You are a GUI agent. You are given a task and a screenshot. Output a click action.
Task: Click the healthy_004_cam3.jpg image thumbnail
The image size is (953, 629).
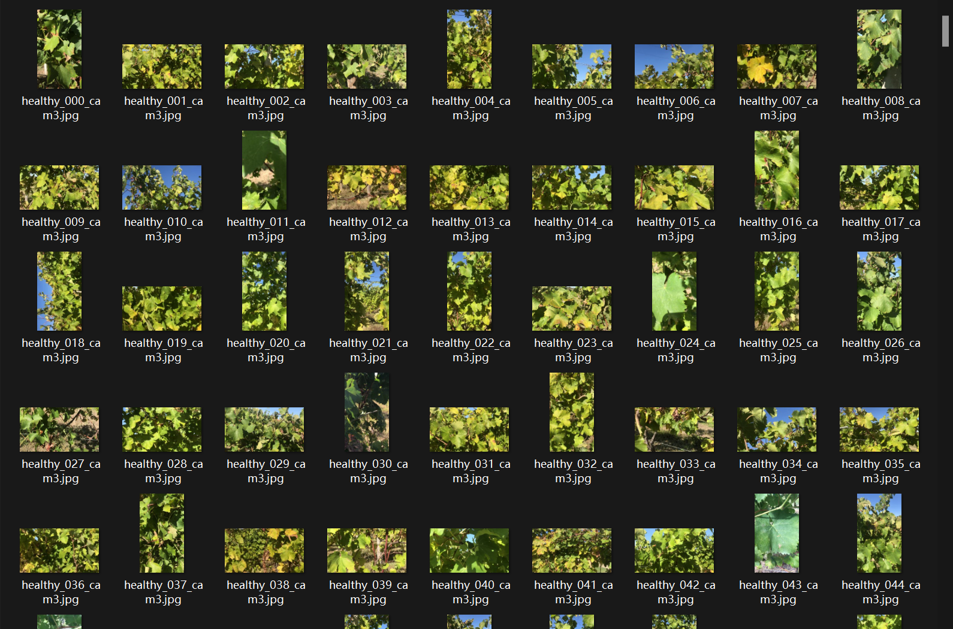tap(469, 49)
